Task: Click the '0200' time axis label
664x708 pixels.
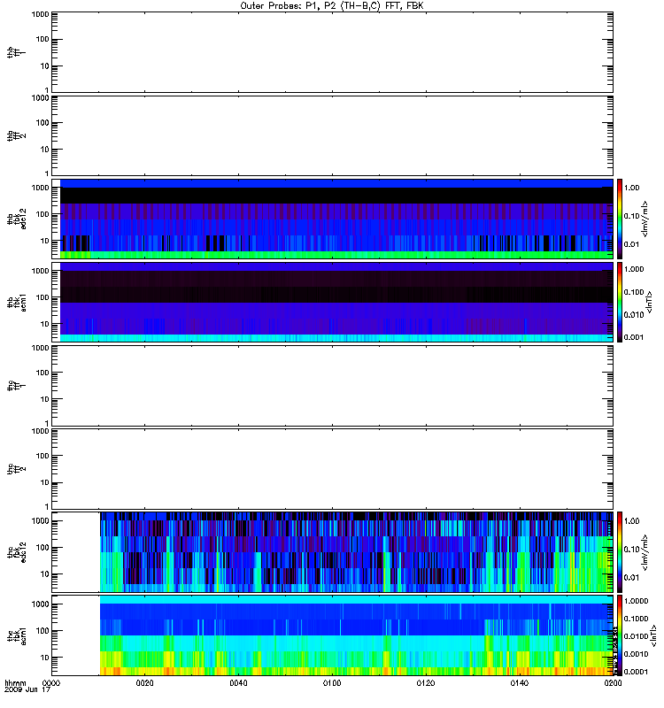Action: 613,683
